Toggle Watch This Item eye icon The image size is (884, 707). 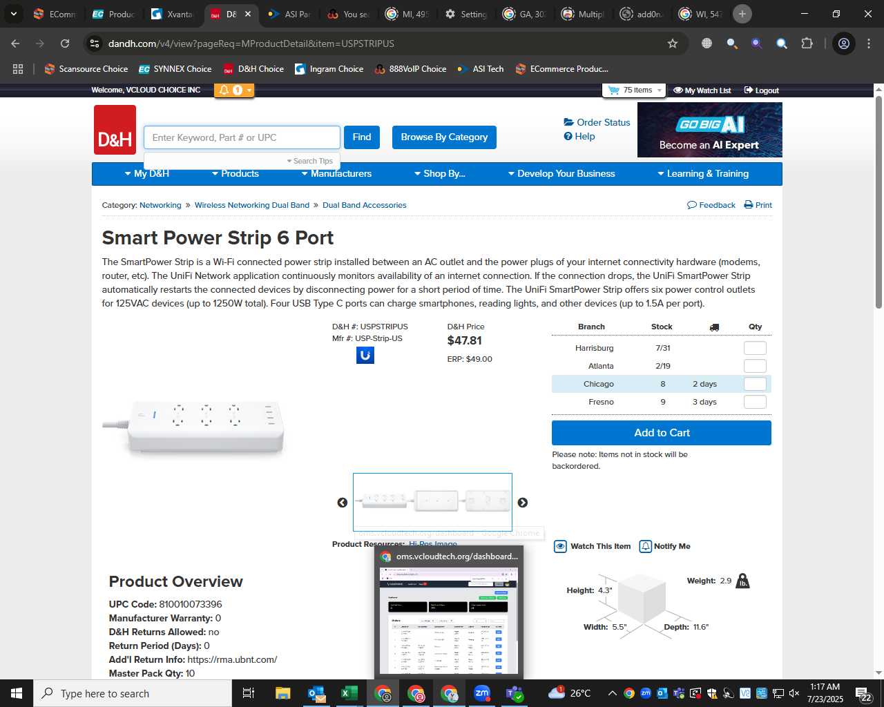coord(561,546)
